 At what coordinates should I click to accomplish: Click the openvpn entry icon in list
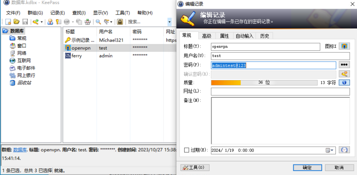[68, 48]
